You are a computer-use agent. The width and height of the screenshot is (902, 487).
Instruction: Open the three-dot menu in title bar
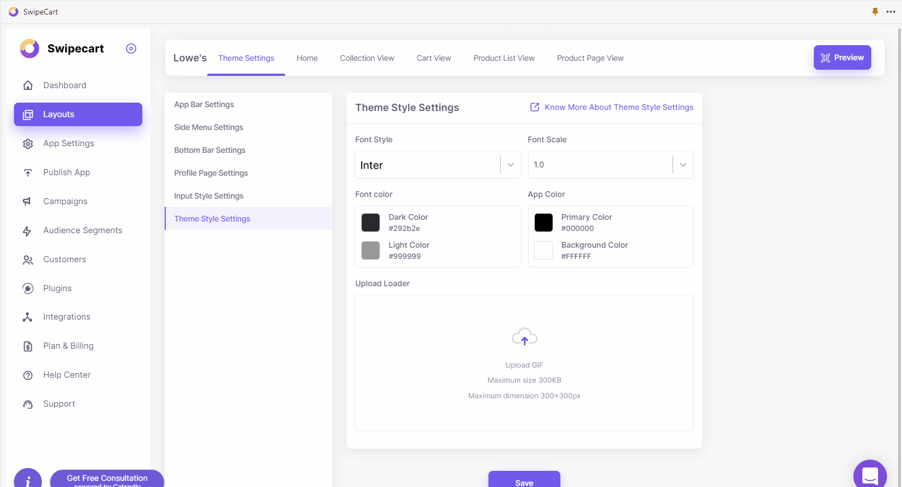pos(890,12)
